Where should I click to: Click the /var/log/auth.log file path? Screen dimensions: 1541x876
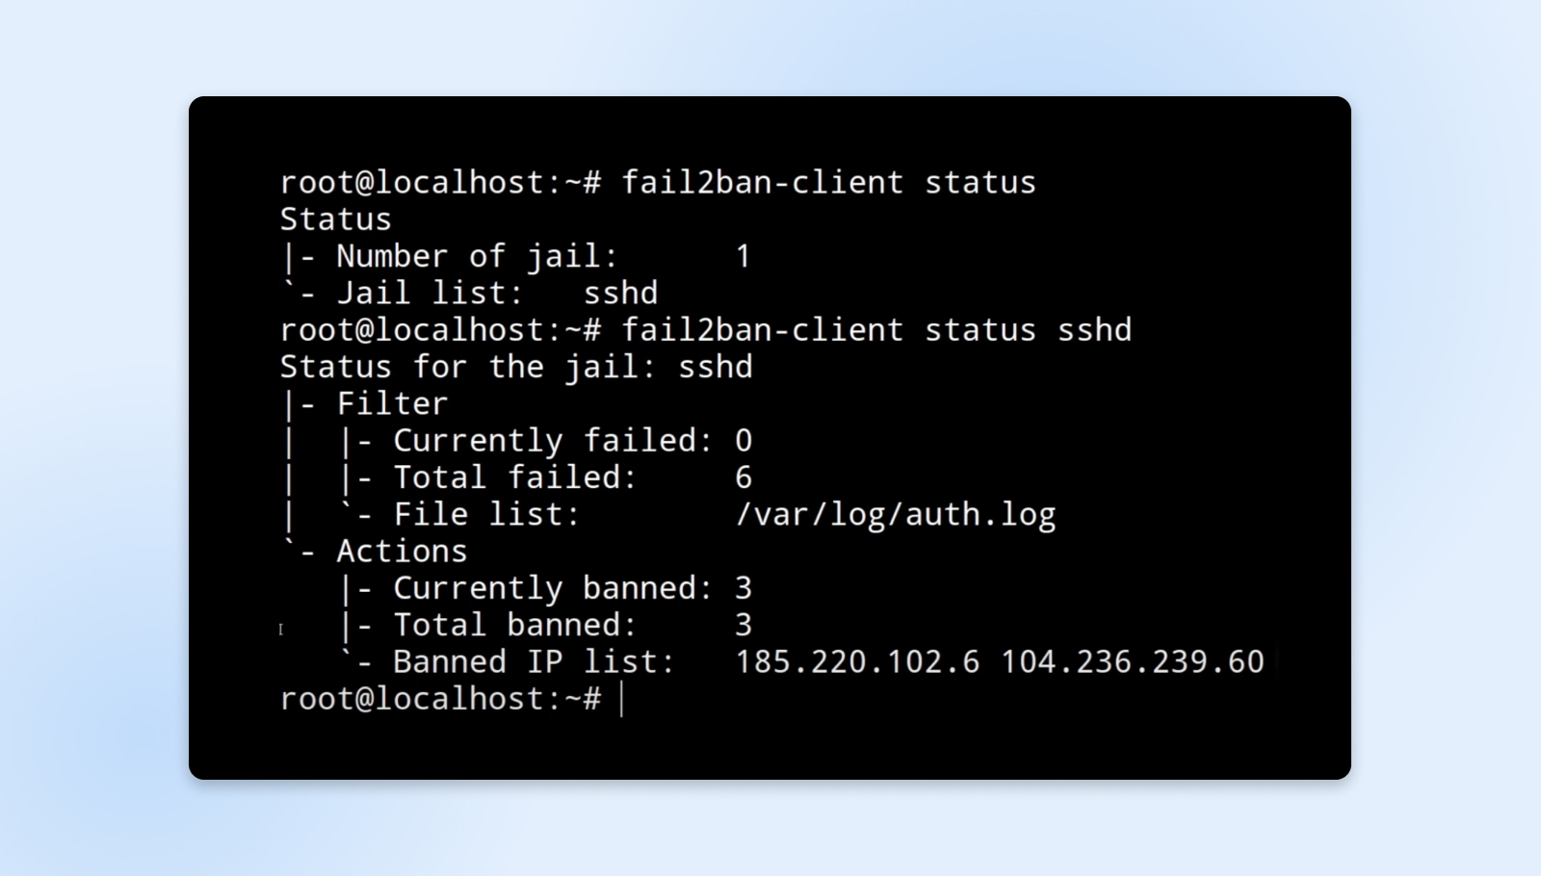pyautogui.click(x=895, y=515)
